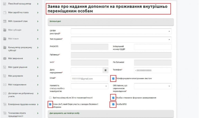Image resolution: width=199 pixels, height=118 pixels.
Task: Open the calendar picker for Дата народження
Action: pyautogui.click(x=106, y=70)
